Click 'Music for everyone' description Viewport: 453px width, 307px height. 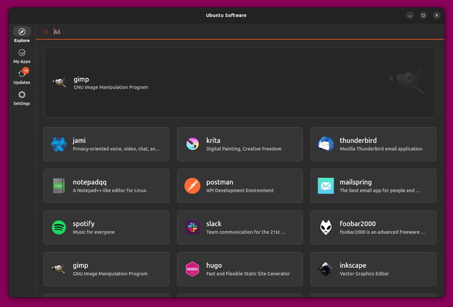tap(93, 232)
